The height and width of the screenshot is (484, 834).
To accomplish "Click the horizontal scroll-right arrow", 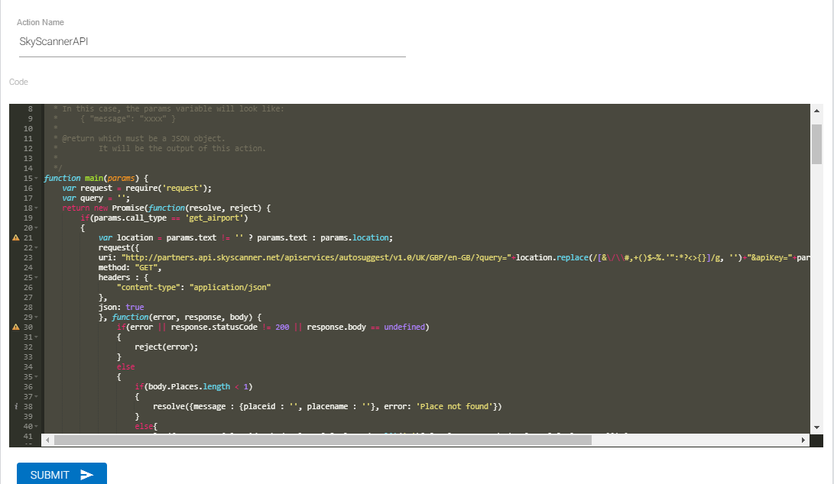I will [803, 440].
